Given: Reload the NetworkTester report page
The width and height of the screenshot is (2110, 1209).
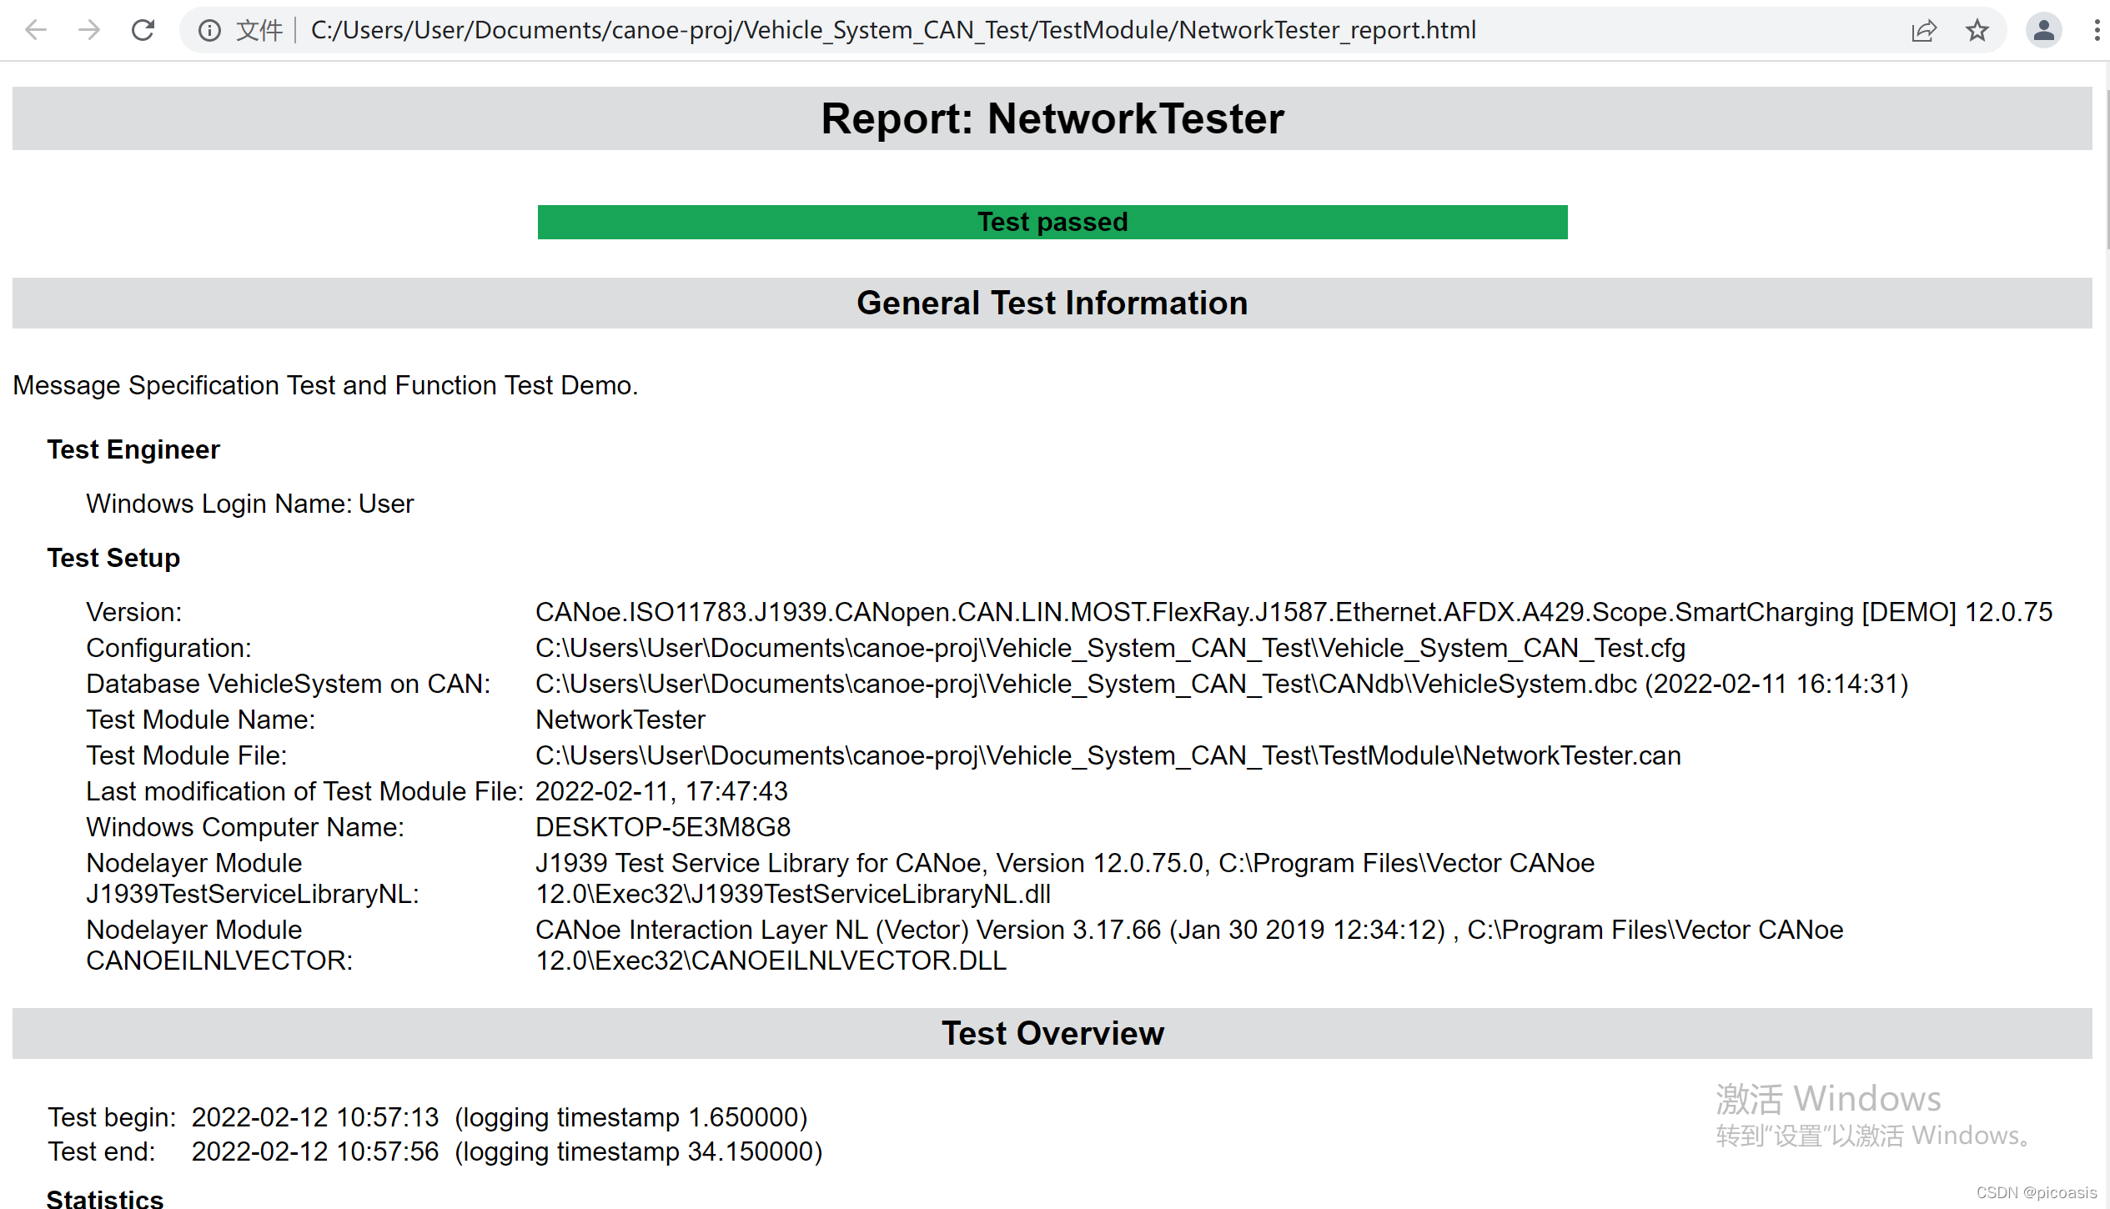Looking at the screenshot, I should coord(143,31).
